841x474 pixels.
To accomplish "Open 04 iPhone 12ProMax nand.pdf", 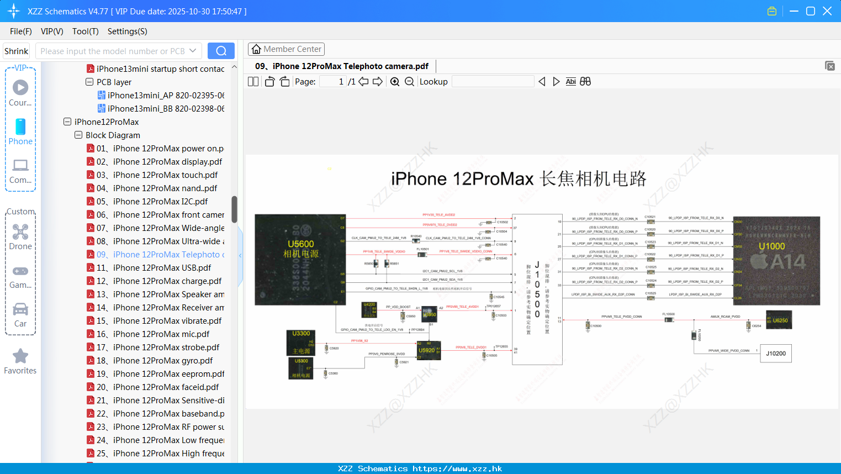I will 152,188.
